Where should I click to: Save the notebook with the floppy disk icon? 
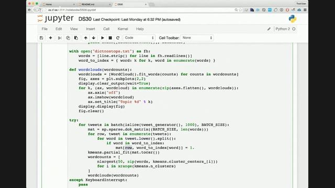tap(41, 38)
